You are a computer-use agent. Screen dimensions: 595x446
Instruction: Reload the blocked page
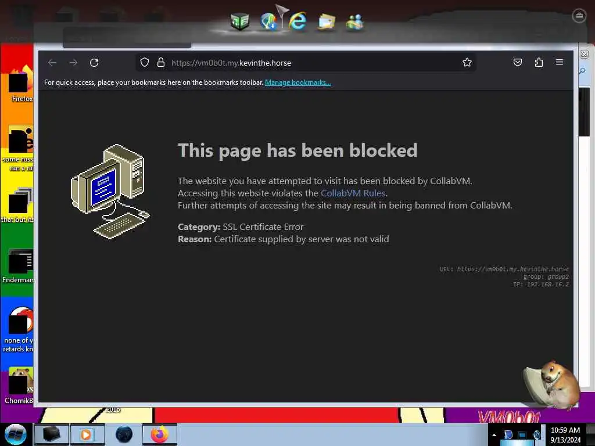(x=94, y=63)
